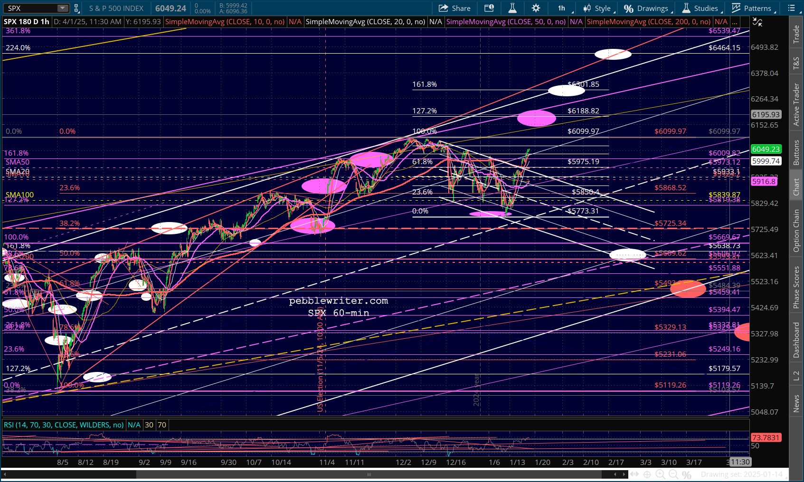Screen dimensions: 804x482
Task: Click the collapse arrows icon below Patterns
Action: coord(757,22)
